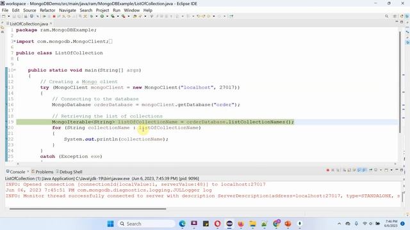
Task: Minimize the editor area view
Action: (x=397, y=22)
